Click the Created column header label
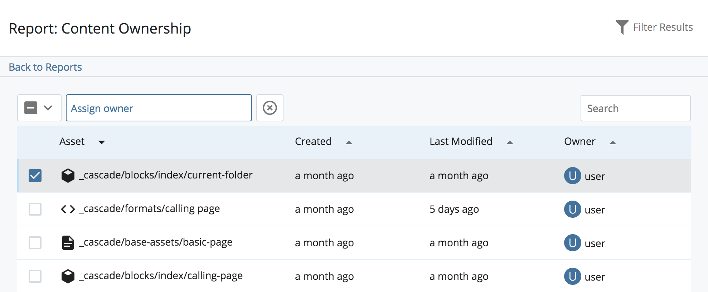The height and width of the screenshot is (292, 708). [313, 141]
